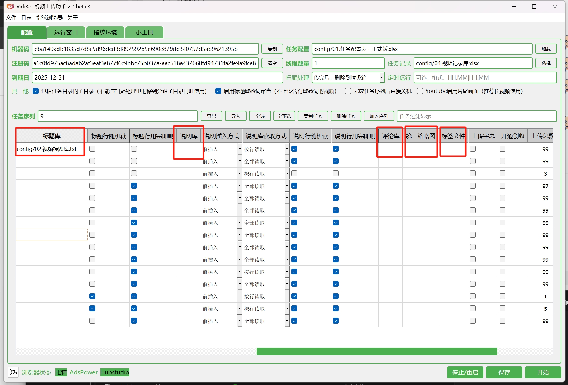This screenshot has width=568, height=385.
Task: Toggle 包括任务目录的子目录 checkbox
Action: point(36,91)
